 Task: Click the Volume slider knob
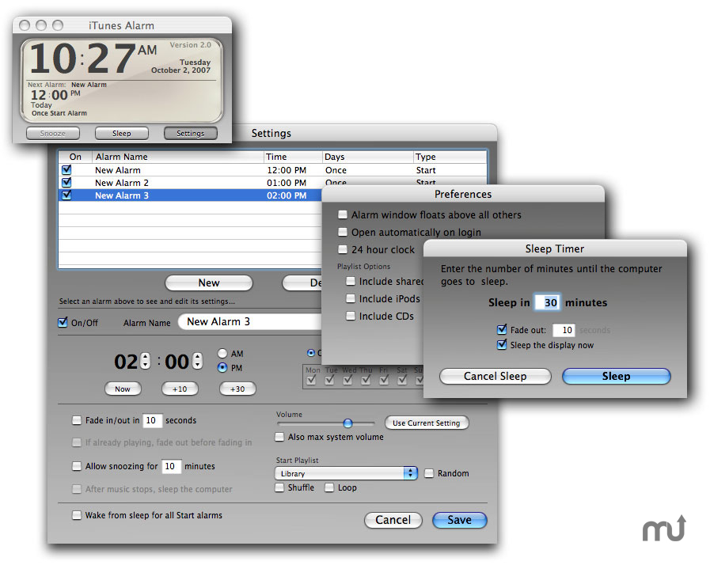pos(347,423)
